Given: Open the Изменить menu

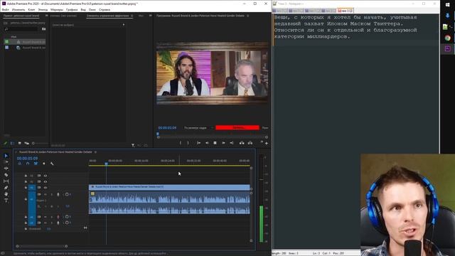Looking at the screenshot, I should click(18, 9).
